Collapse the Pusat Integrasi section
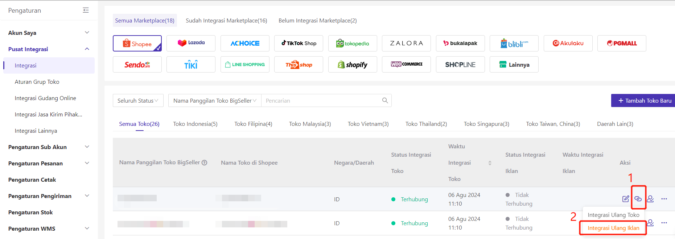675x239 pixels. [x=87, y=49]
